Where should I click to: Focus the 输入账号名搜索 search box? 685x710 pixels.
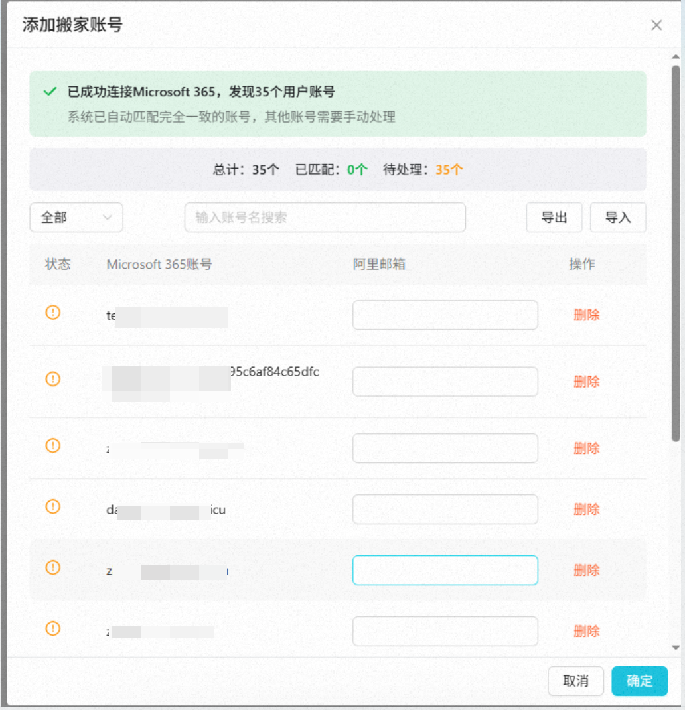click(x=325, y=218)
